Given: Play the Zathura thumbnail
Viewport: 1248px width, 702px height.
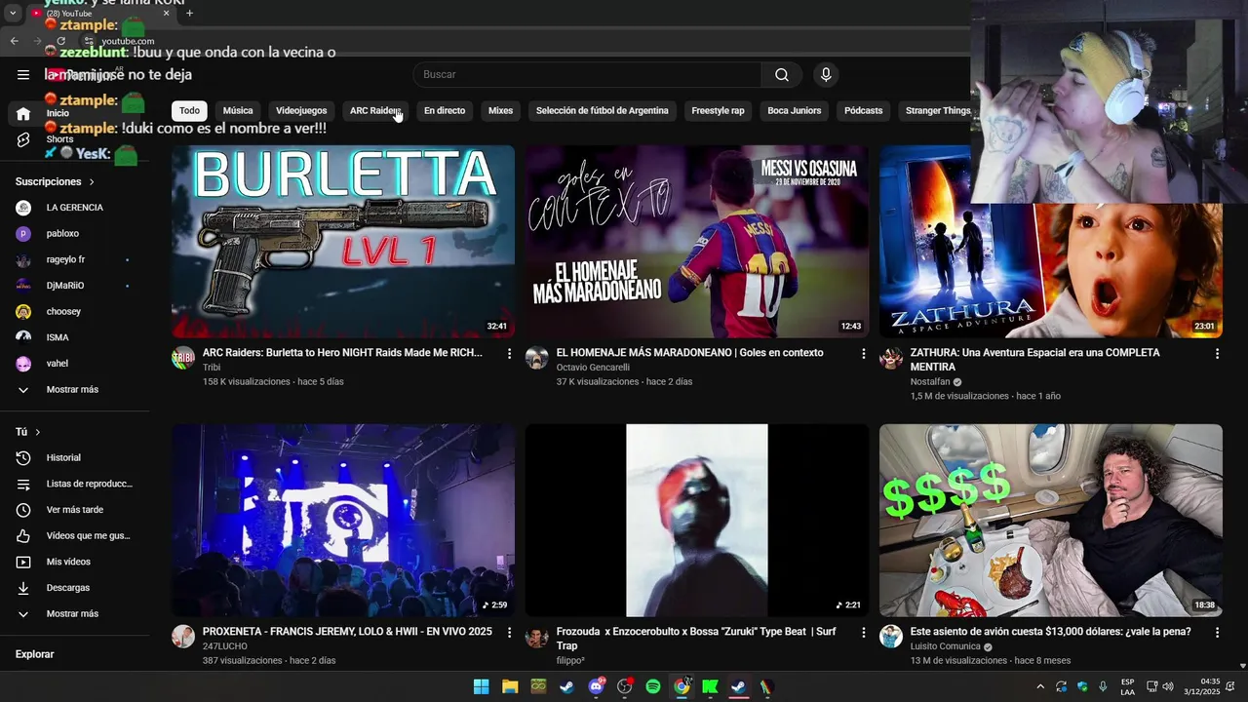Looking at the screenshot, I should tap(1051, 242).
